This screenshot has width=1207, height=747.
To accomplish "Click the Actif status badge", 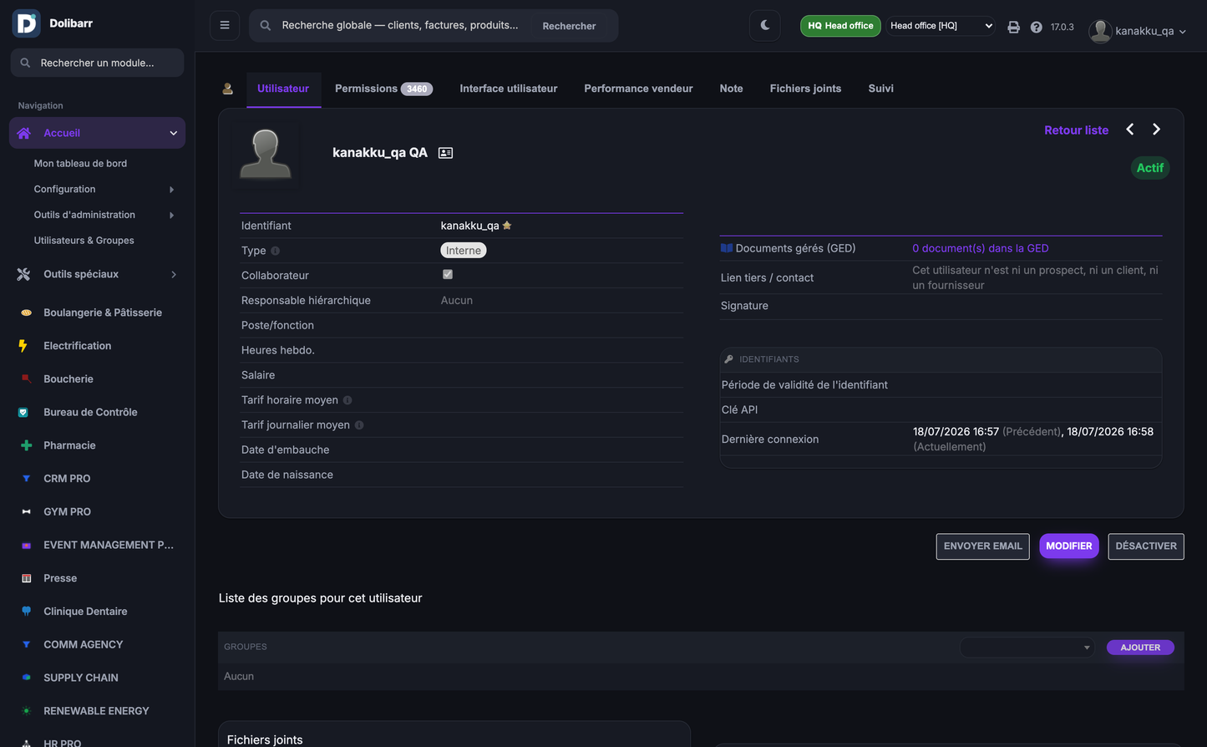I will click(1149, 168).
